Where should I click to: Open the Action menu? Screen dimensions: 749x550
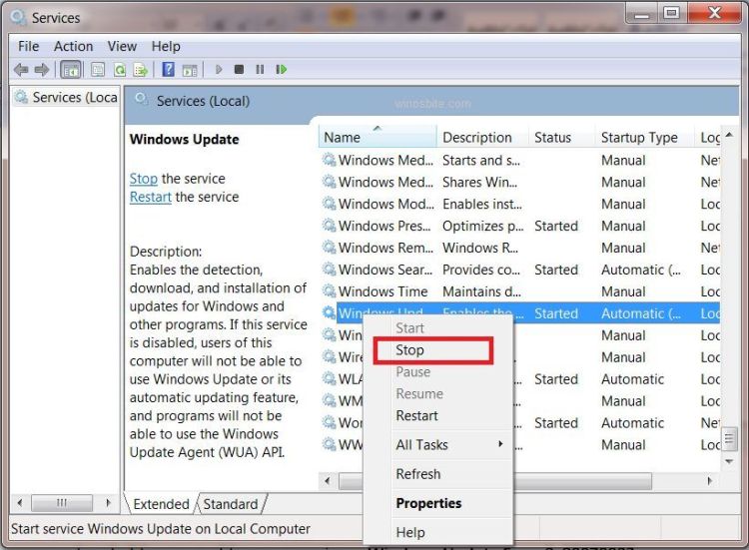coord(73,46)
